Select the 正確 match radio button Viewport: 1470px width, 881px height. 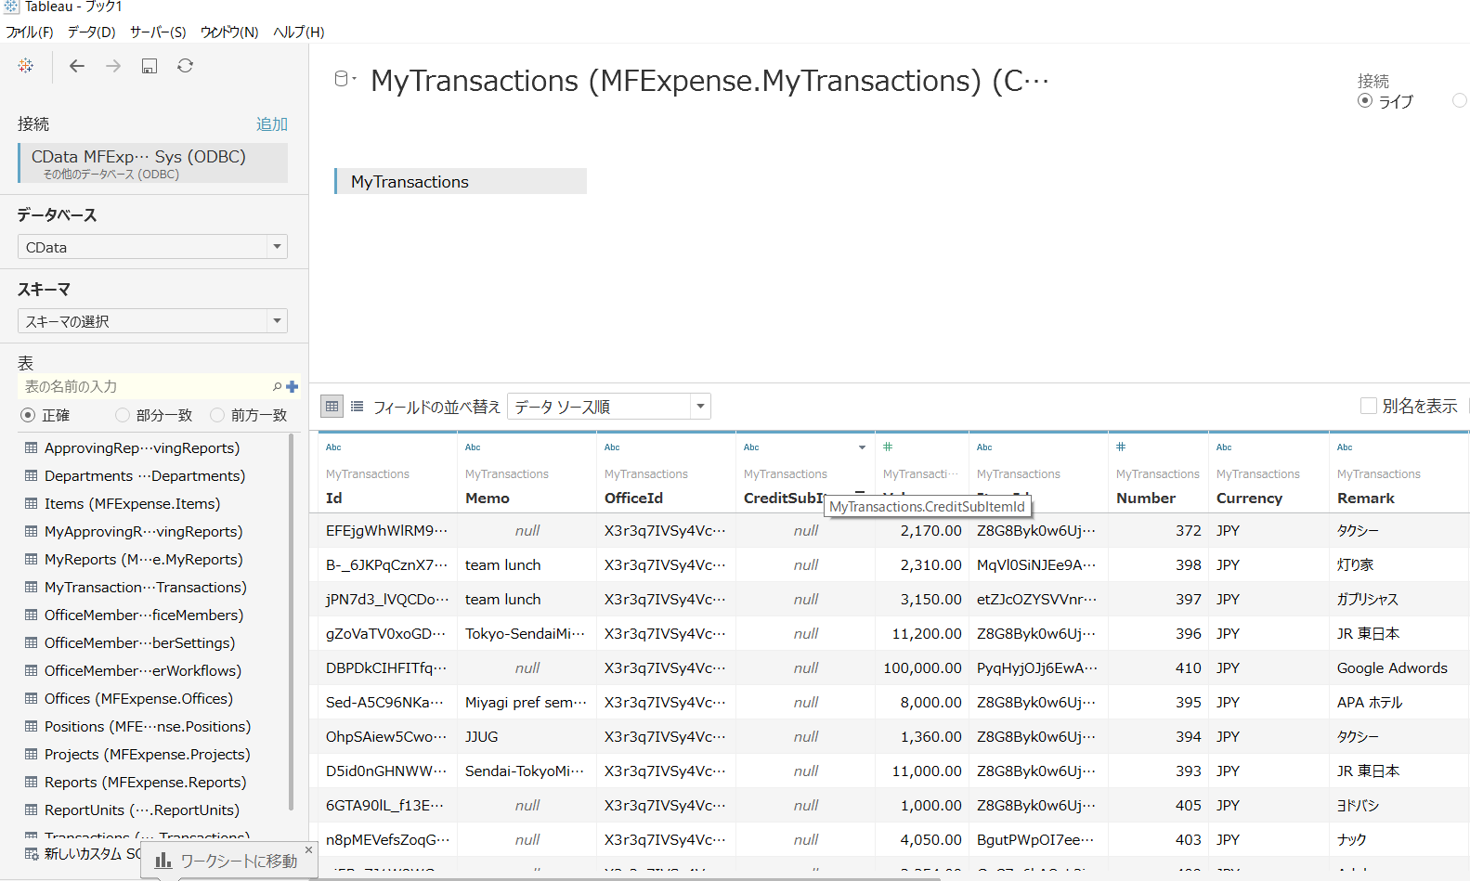(x=28, y=415)
